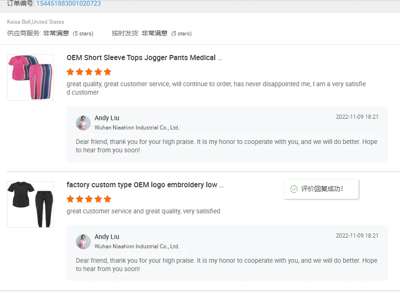This screenshot has width=400, height=293.
Task: Click first reply timestamp 2022-11-09 18:21
Action: (357, 117)
